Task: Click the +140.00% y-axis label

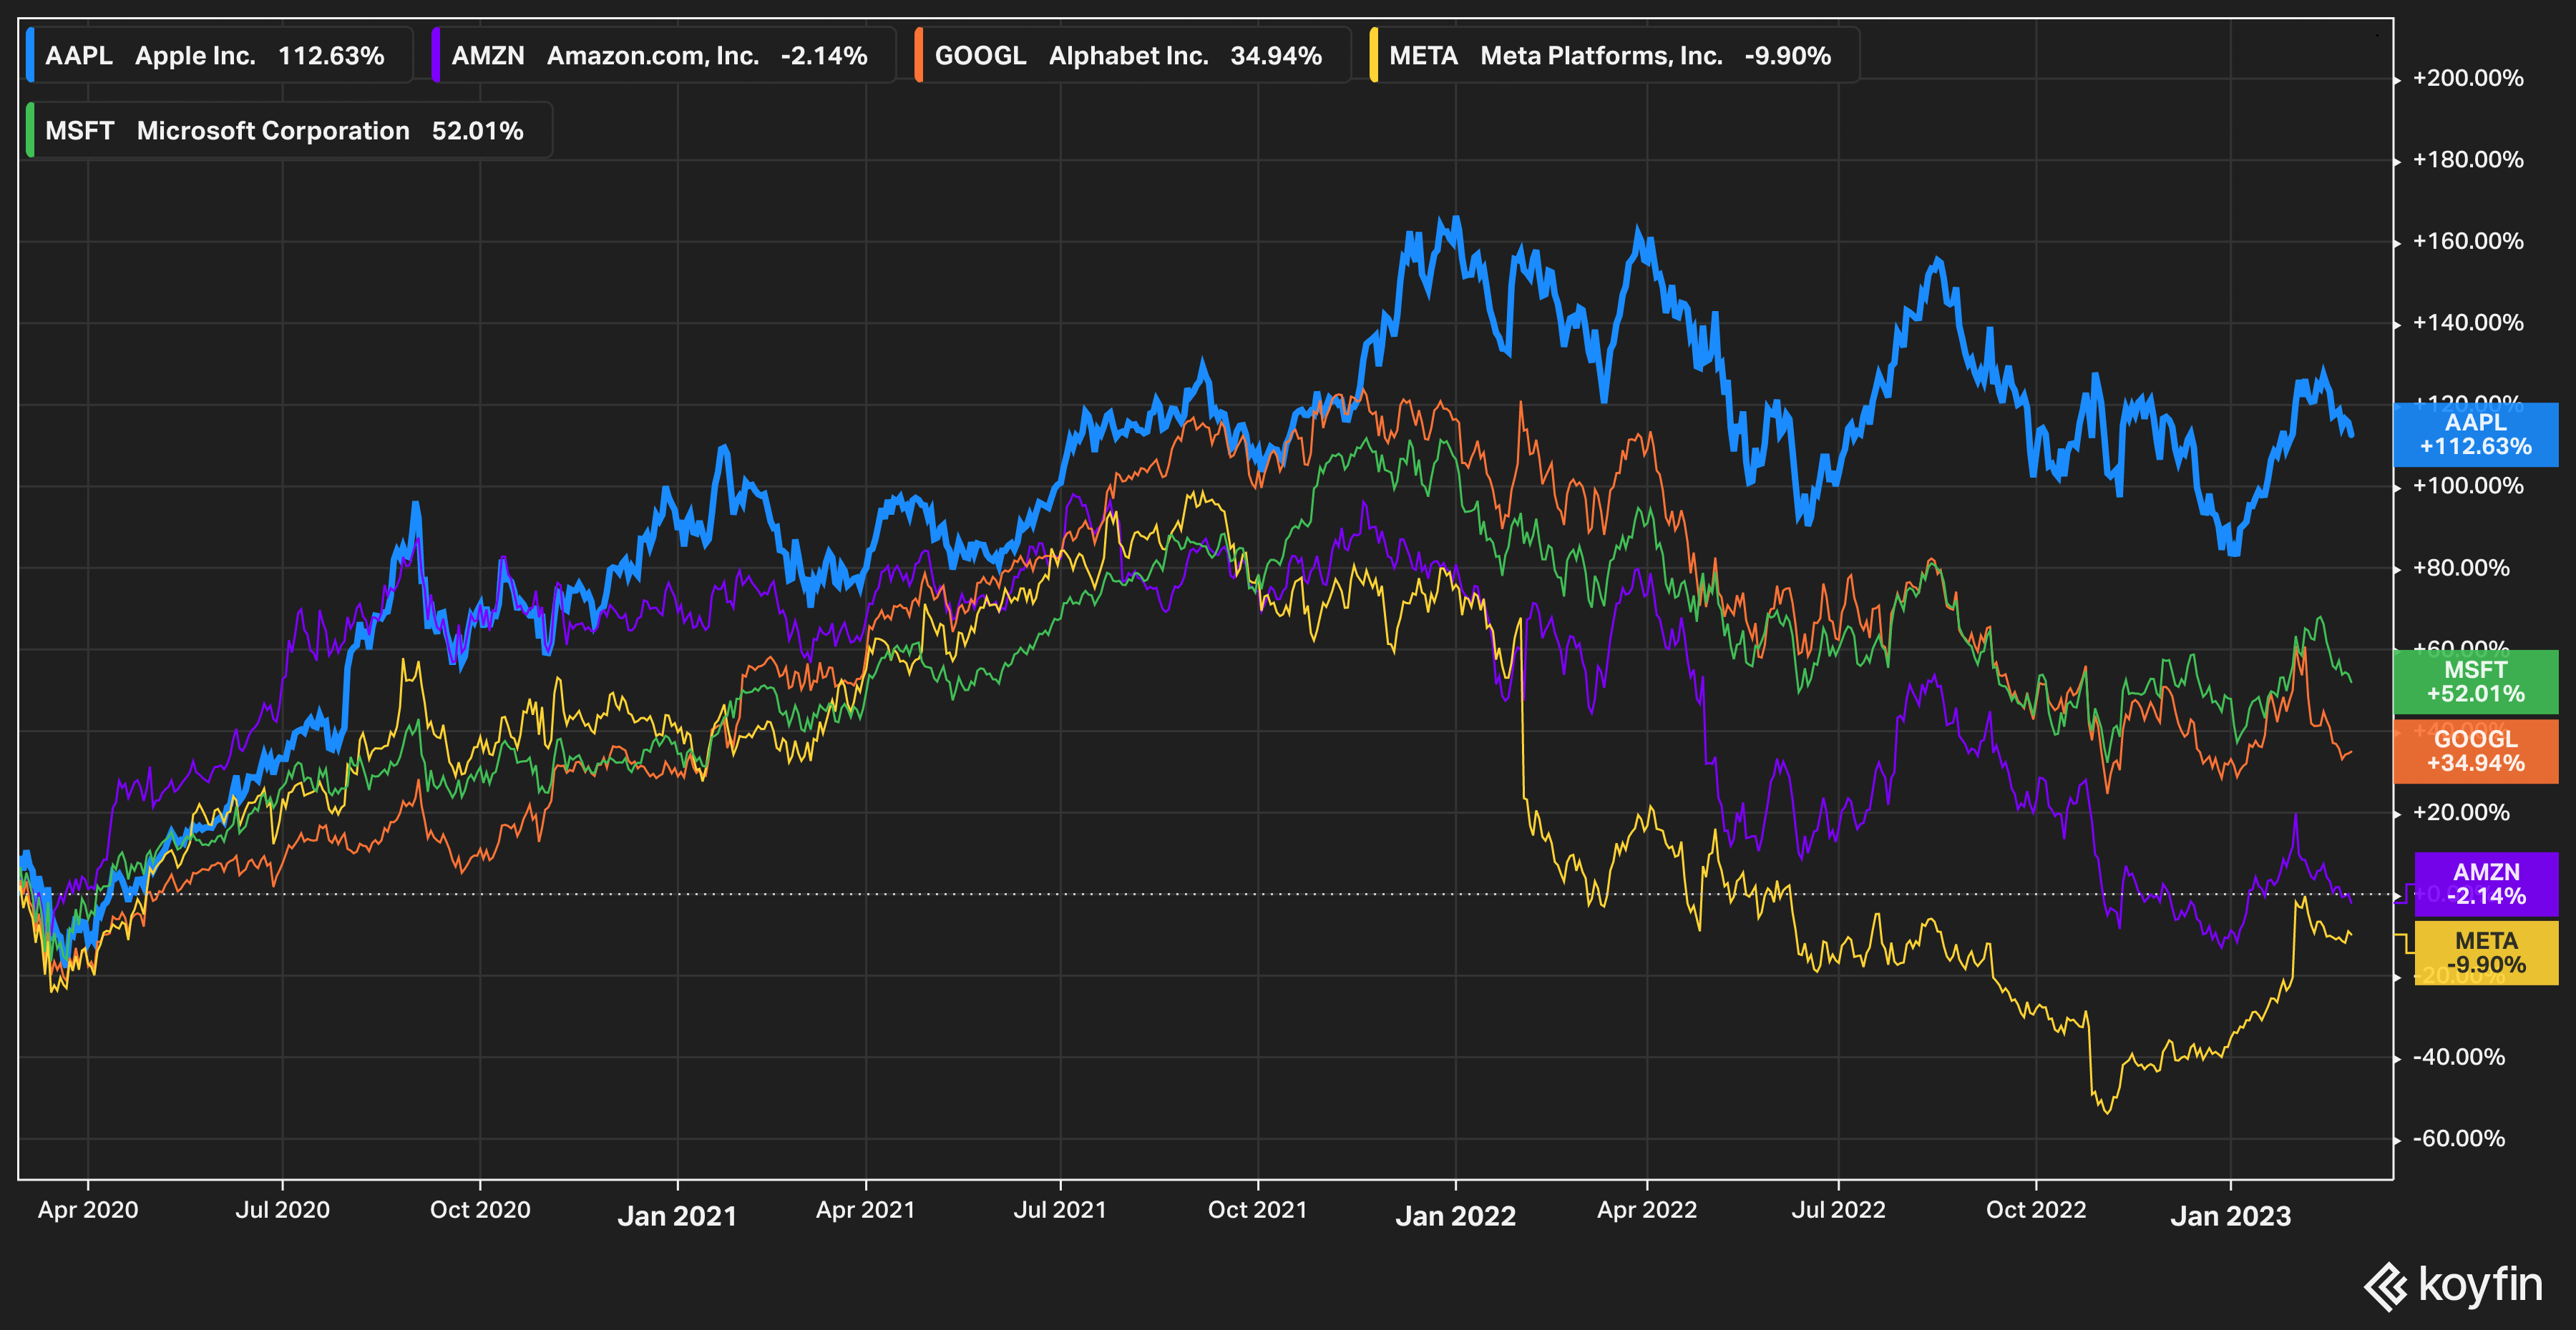Action: pos(2468,322)
